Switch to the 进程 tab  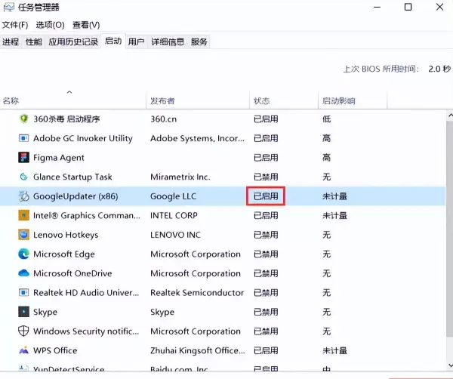click(11, 42)
